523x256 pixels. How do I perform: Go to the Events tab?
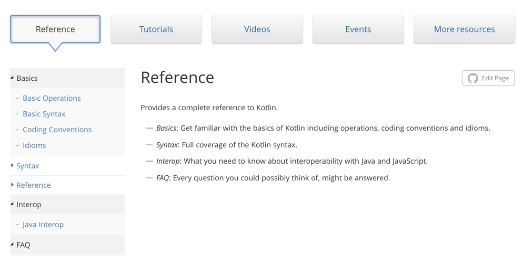tap(358, 29)
